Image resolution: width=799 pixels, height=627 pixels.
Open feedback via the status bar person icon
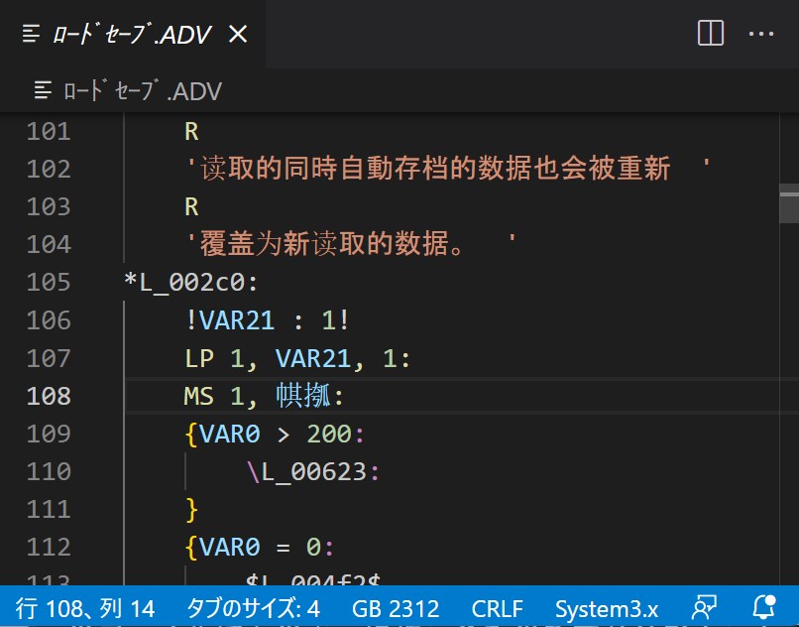click(704, 609)
